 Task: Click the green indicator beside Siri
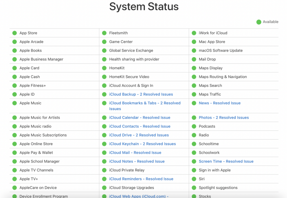point(194,179)
